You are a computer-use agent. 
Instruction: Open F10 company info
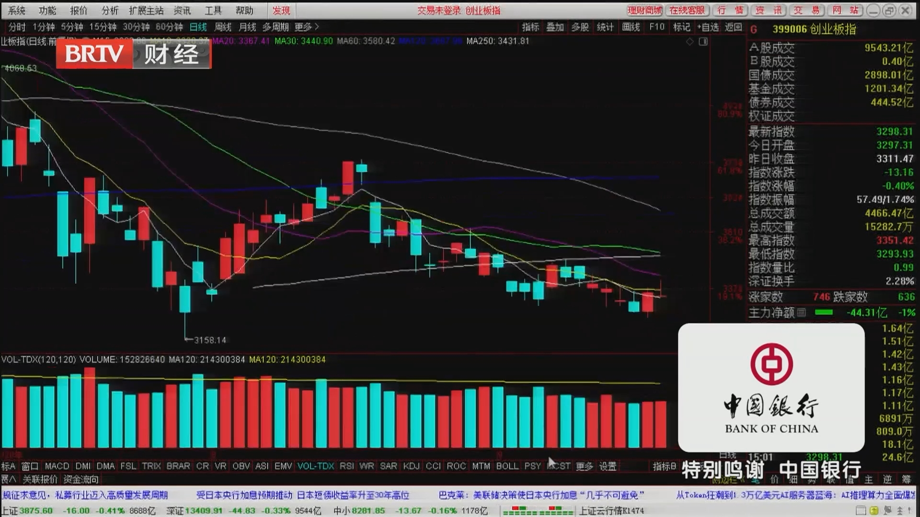point(657,27)
